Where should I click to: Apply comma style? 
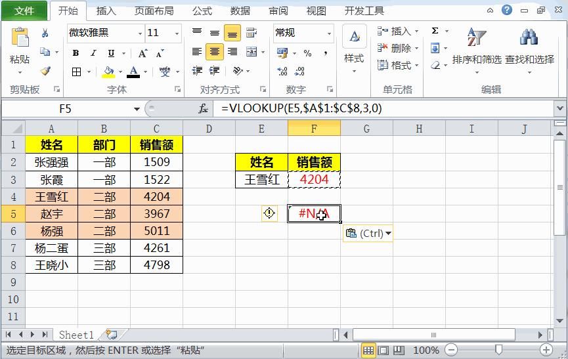coord(326,53)
